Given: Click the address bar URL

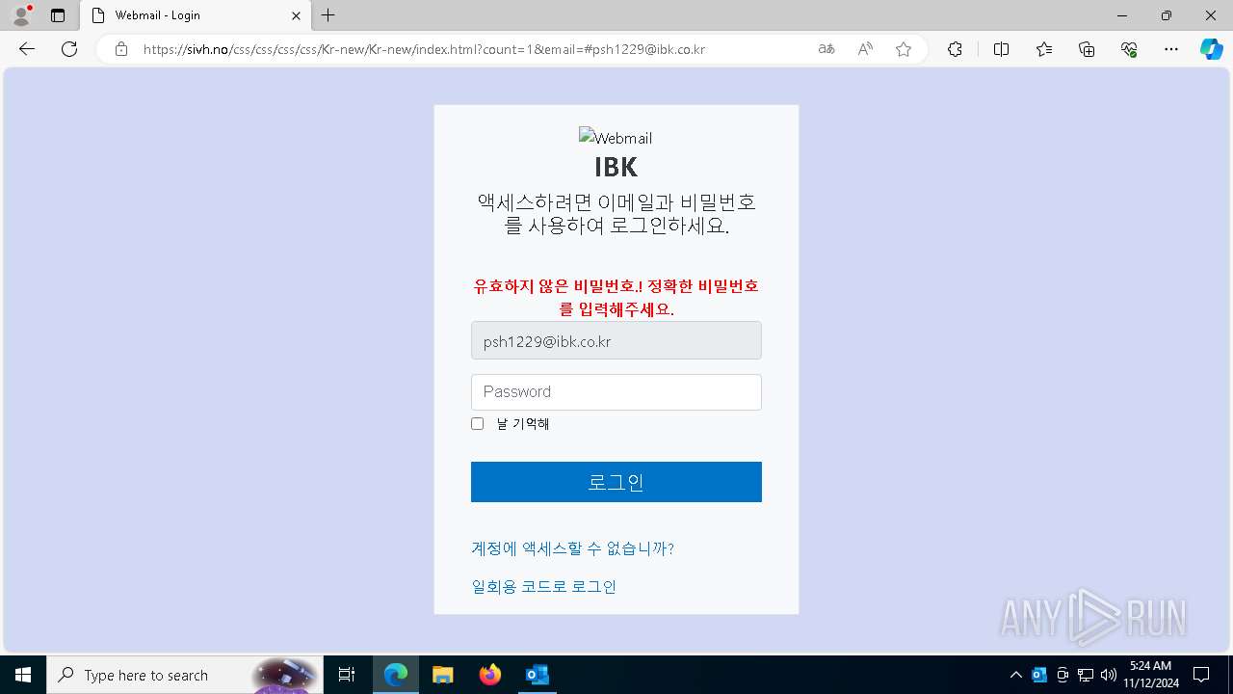Looking at the screenshot, I should [x=424, y=49].
